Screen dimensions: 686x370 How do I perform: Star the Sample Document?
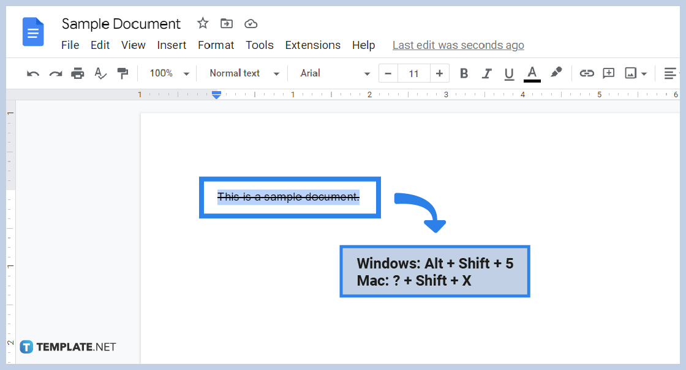(202, 23)
